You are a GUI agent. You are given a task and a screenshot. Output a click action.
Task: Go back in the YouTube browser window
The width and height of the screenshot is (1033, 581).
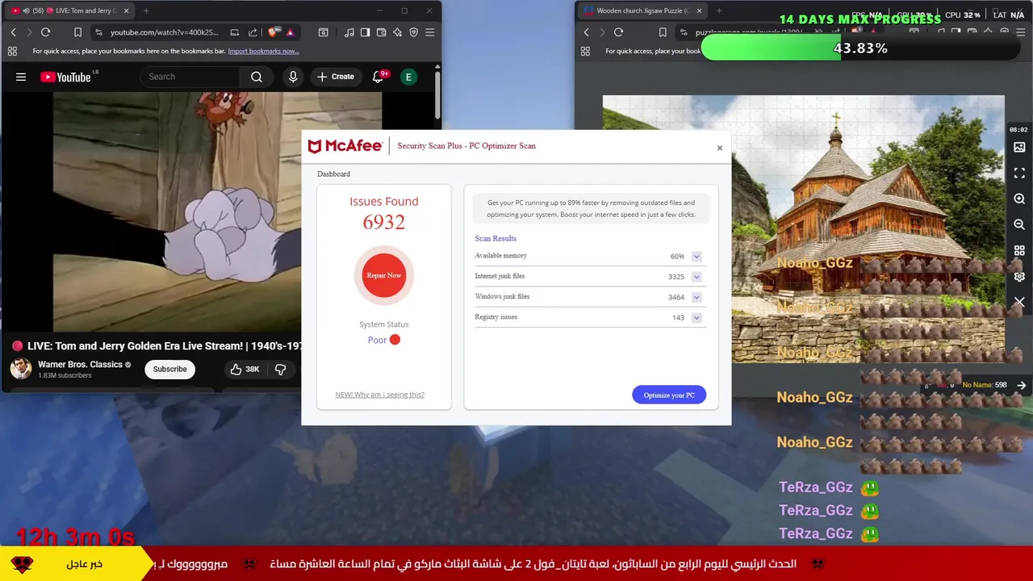pos(13,32)
